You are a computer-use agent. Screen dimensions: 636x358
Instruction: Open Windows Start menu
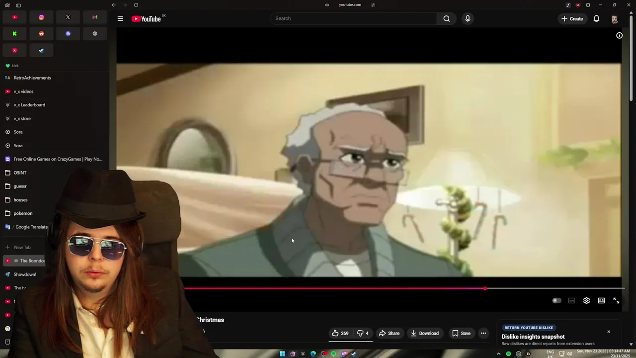click(x=282, y=354)
